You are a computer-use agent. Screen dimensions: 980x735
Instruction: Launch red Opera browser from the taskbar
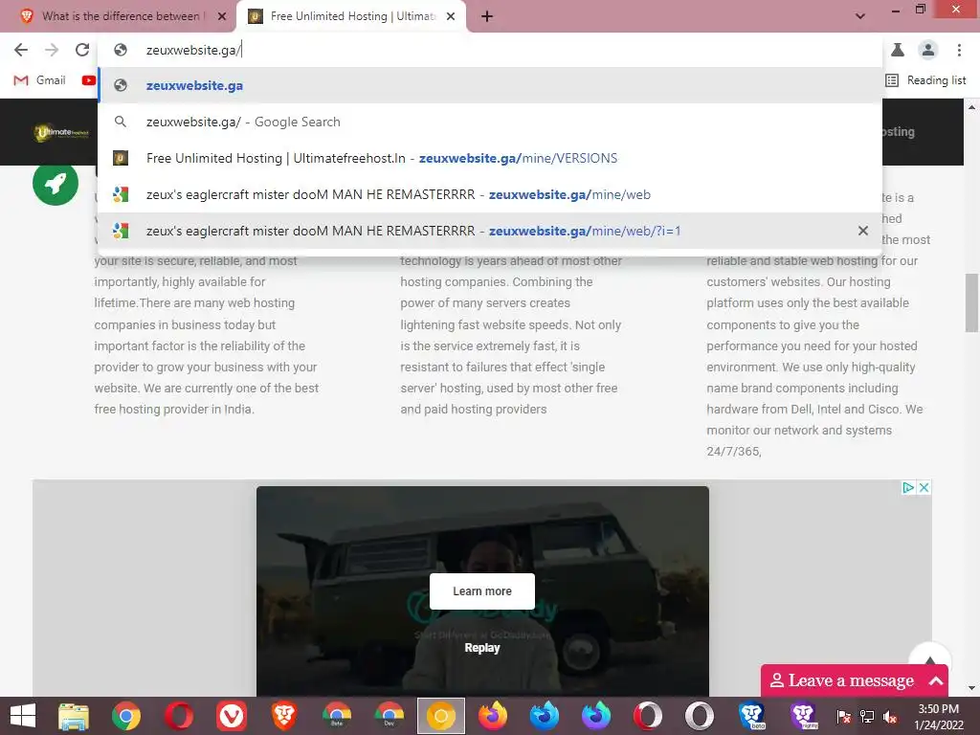click(179, 716)
